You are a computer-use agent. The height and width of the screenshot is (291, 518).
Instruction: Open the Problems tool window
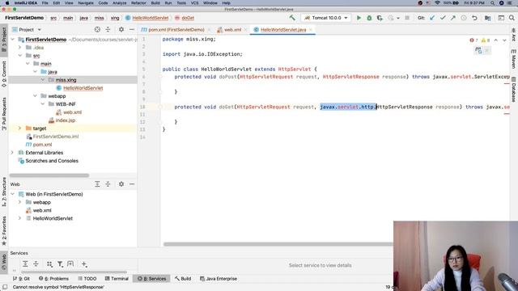coord(54,279)
